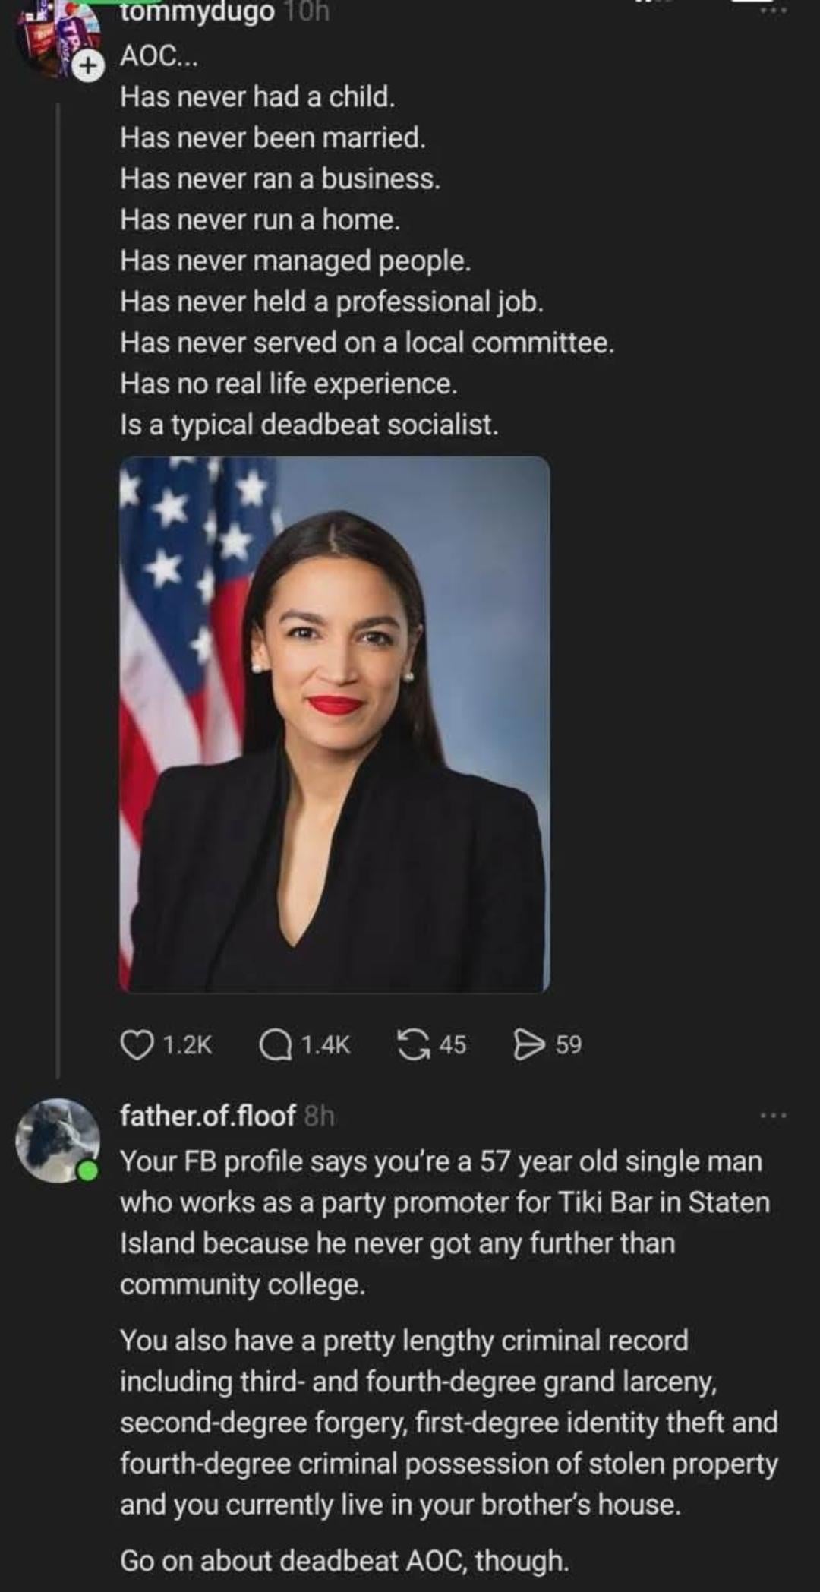This screenshot has width=820, height=1592.
Task: View the 1.4K replies count
Action: point(326,1045)
